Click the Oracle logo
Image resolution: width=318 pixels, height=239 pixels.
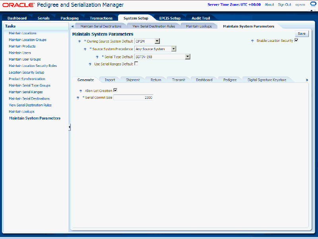(18, 5)
